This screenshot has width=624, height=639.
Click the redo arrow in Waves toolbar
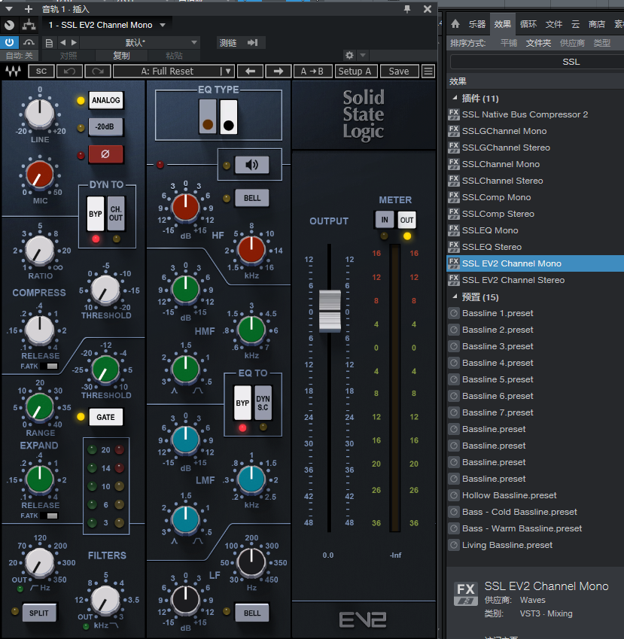click(97, 72)
